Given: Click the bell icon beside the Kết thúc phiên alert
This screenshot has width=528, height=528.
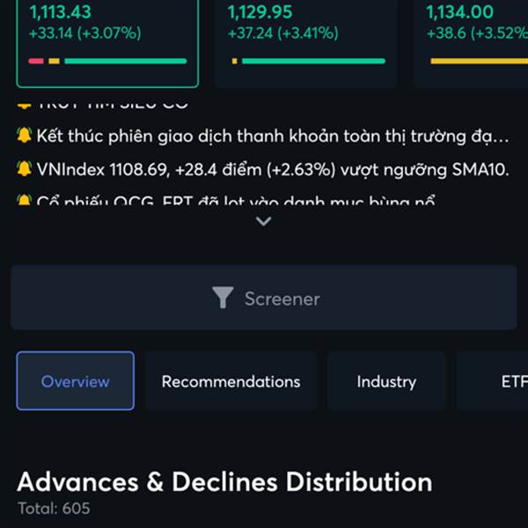Looking at the screenshot, I should pyautogui.click(x=24, y=137).
